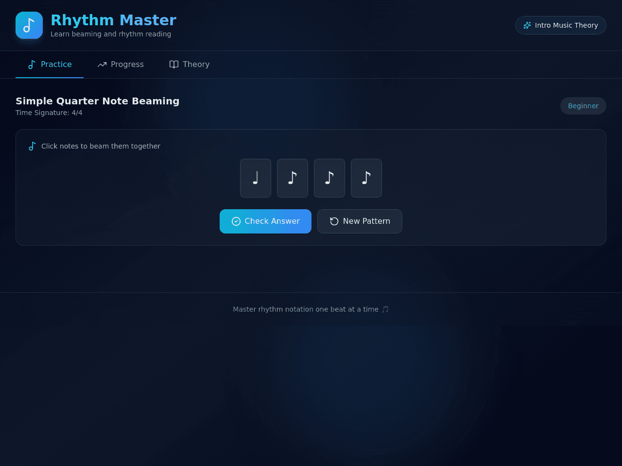Switch to the Progress tab
Screen dimensions: 622x466
coord(121,65)
